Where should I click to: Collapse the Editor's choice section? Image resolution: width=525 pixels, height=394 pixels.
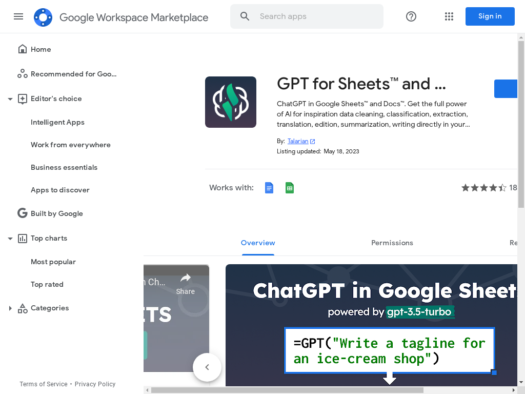click(10, 99)
